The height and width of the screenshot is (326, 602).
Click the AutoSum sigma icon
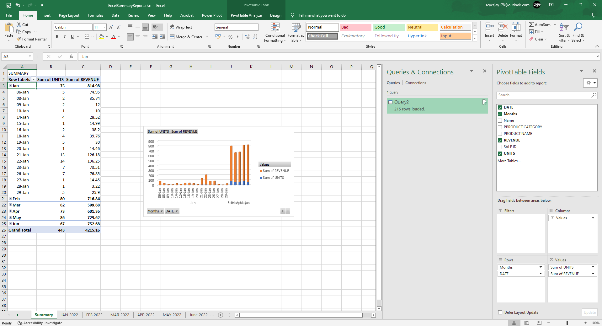pyautogui.click(x=531, y=24)
